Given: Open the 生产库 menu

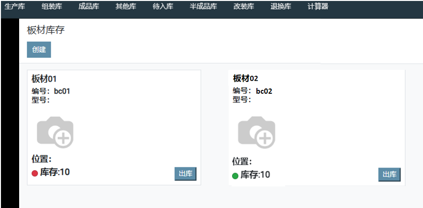Looking at the screenshot, I should tap(15, 7).
